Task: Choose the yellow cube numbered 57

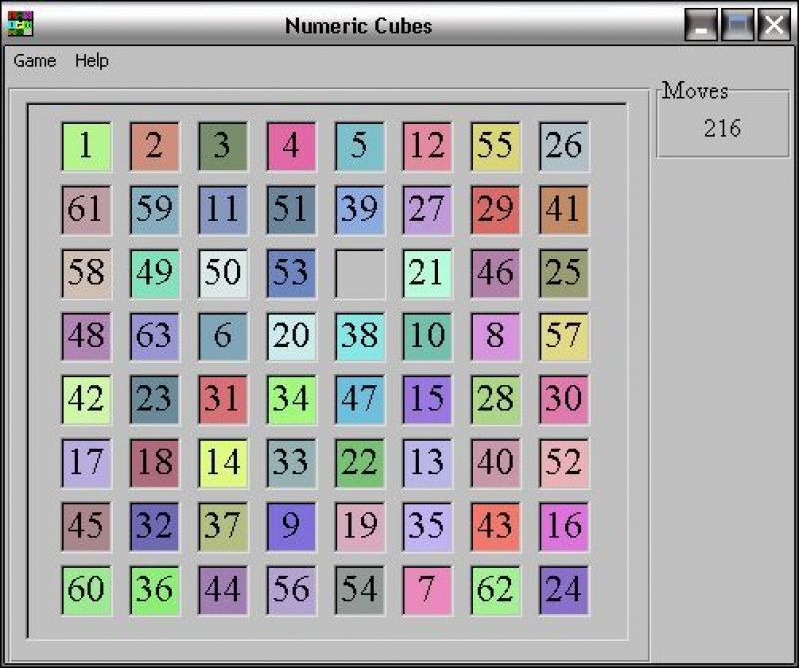Action: pyautogui.click(x=564, y=336)
